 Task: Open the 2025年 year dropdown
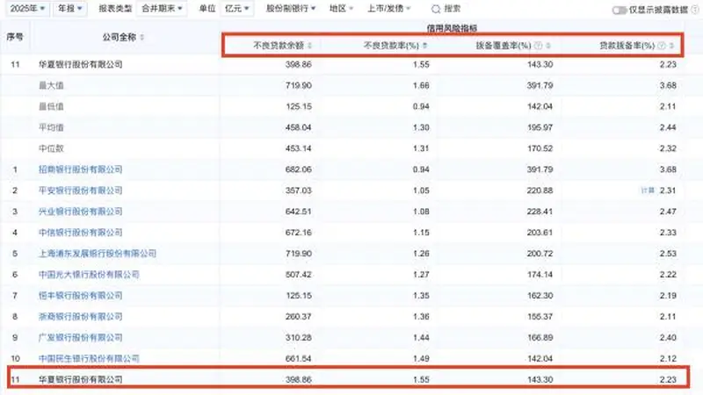(x=27, y=9)
